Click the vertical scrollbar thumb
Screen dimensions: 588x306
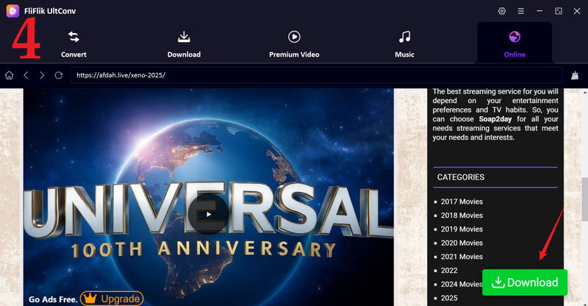click(x=584, y=199)
